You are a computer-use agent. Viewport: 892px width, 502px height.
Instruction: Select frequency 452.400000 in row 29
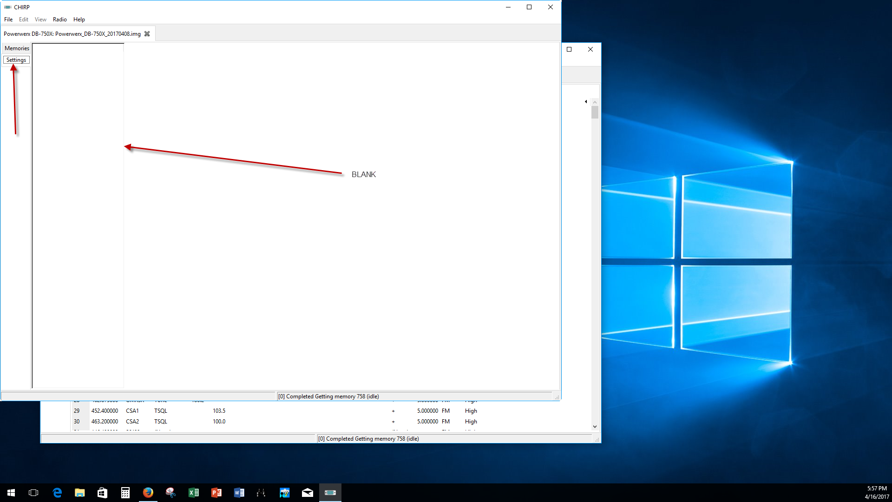(x=105, y=411)
